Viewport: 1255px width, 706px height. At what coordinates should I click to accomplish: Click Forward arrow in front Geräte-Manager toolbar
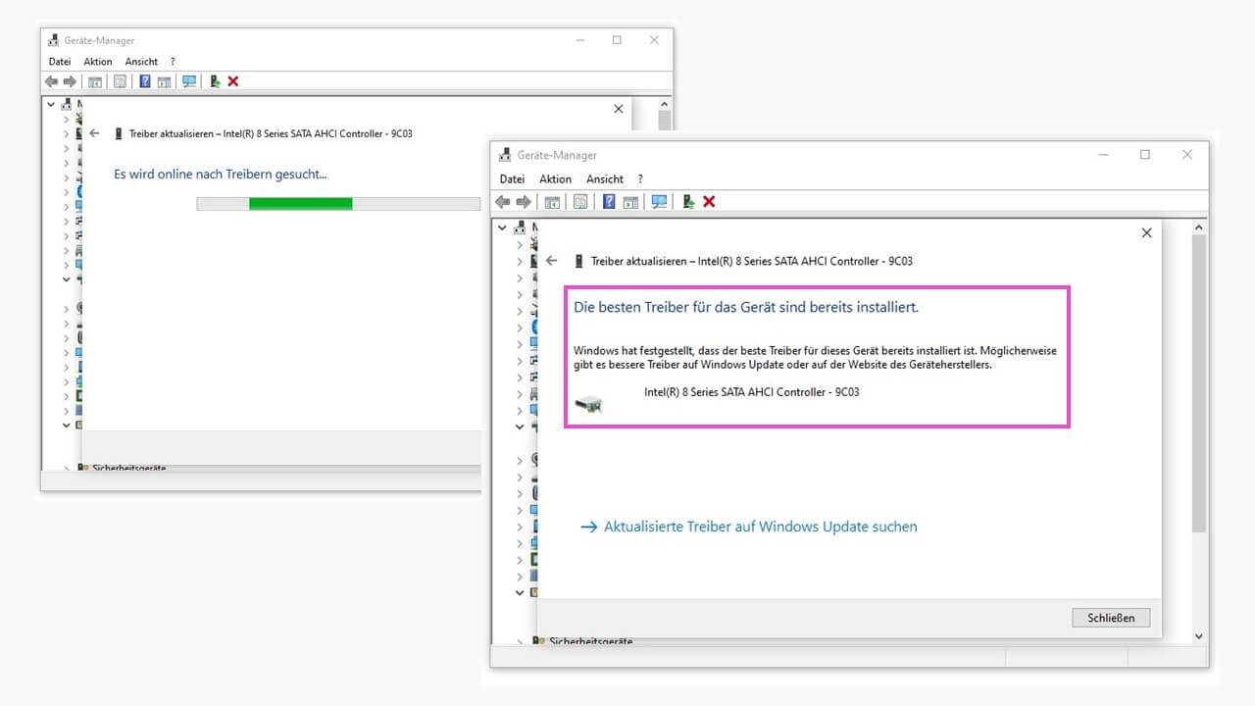pos(524,202)
